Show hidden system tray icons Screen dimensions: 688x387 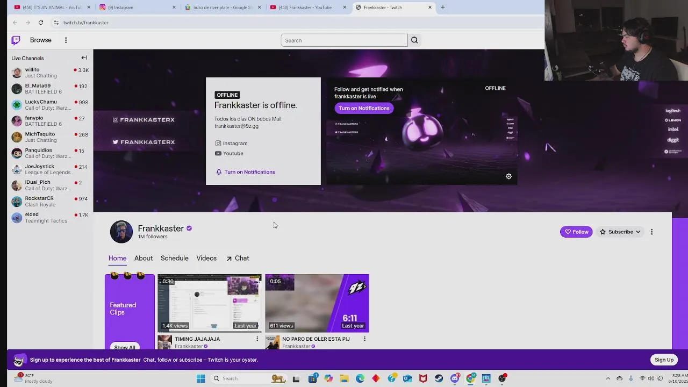click(x=608, y=378)
